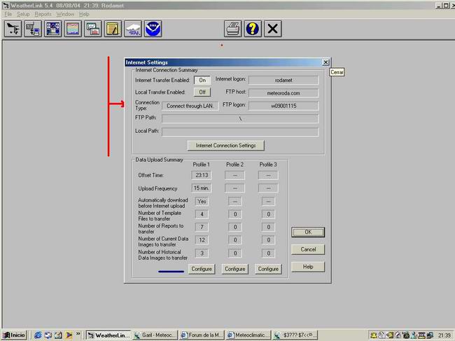Click the FTP host 'meteoroda.com' field
This screenshot has height=341, width=455.
pos(283,93)
